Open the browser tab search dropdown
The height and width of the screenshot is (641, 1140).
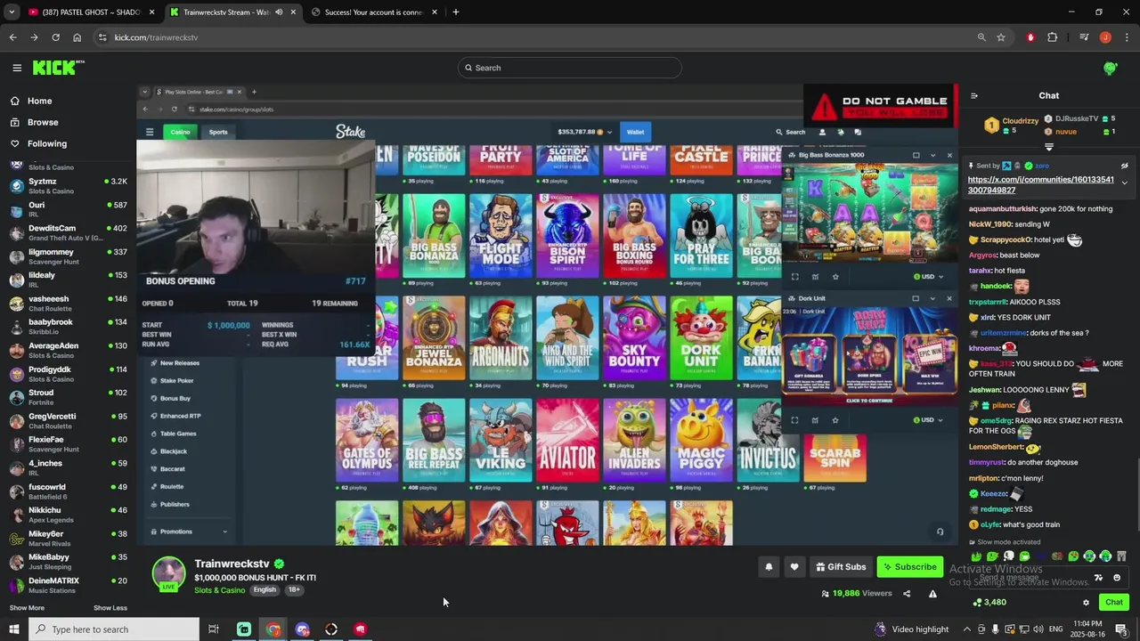[x=11, y=12]
